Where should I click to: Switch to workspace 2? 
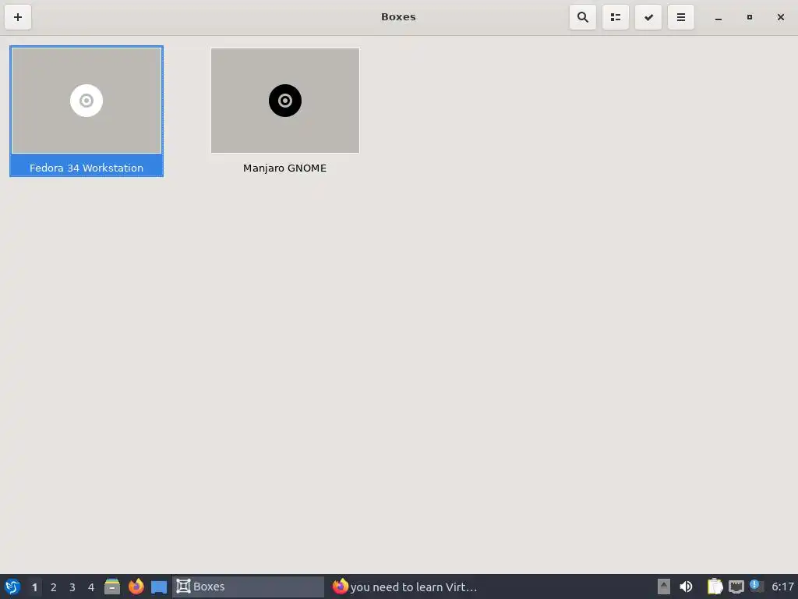coord(54,587)
